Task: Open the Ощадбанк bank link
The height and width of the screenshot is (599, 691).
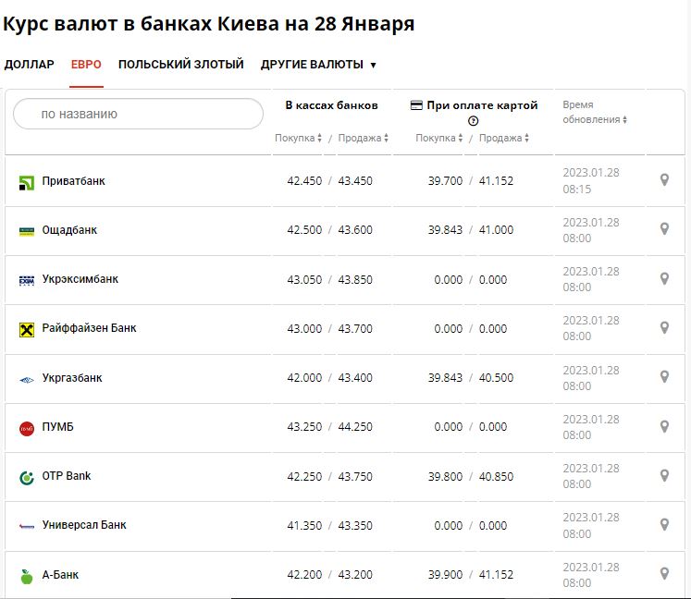Action: tap(69, 230)
